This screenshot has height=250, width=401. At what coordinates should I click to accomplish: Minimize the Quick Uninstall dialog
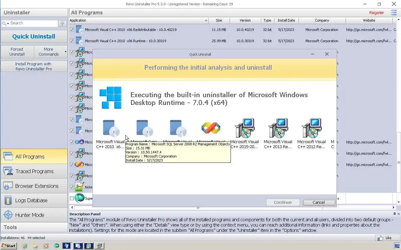(312, 54)
